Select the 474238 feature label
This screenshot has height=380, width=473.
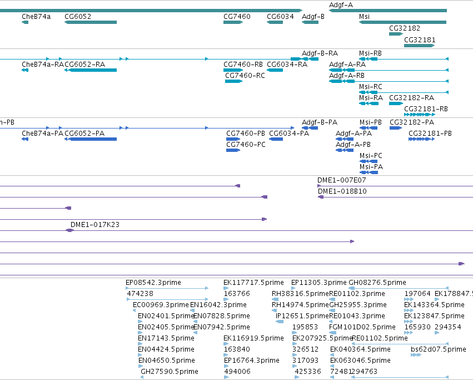click(x=140, y=294)
